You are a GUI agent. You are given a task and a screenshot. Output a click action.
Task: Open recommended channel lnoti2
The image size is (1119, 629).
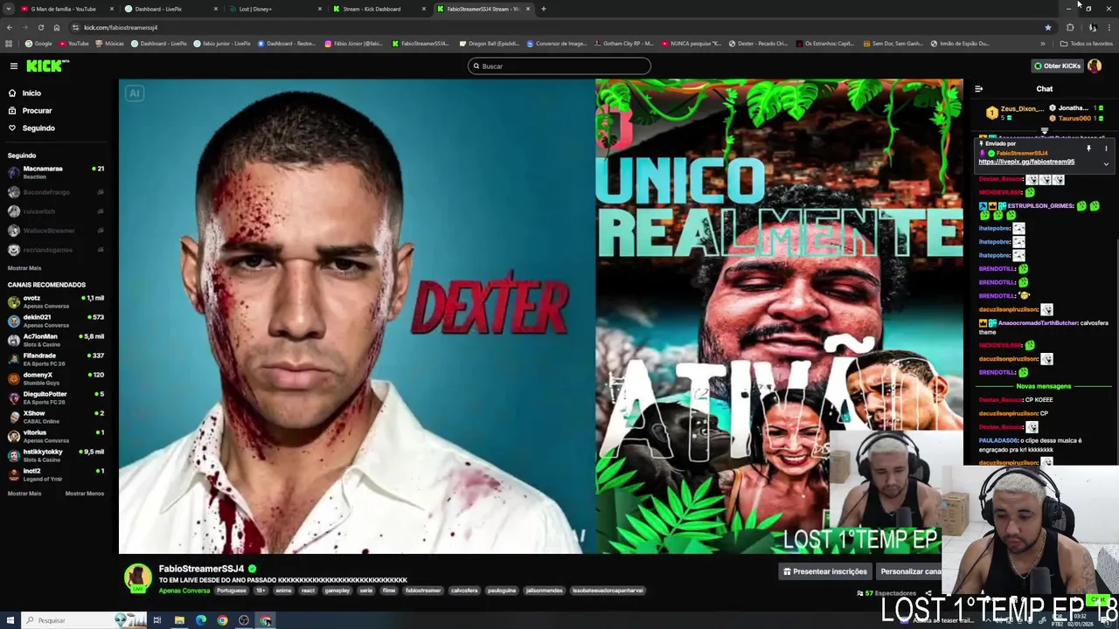tap(56, 474)
